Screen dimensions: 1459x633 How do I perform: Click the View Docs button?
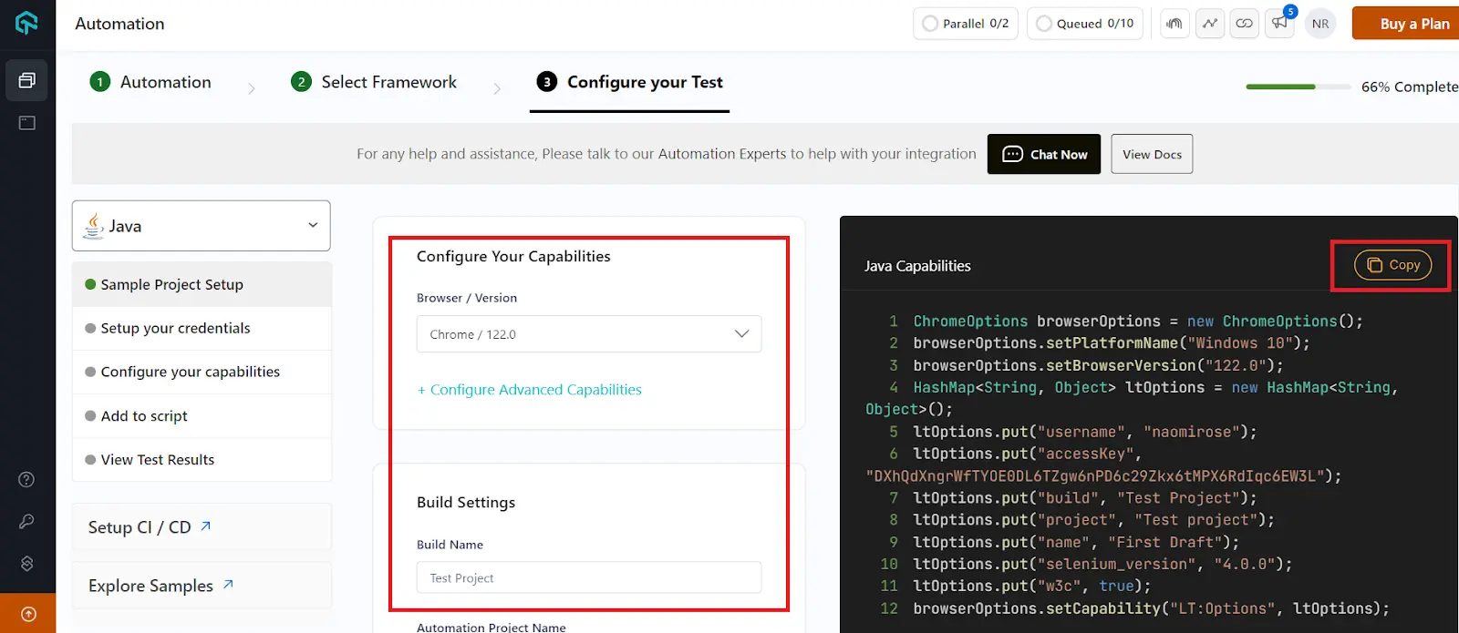(1152, 154)
